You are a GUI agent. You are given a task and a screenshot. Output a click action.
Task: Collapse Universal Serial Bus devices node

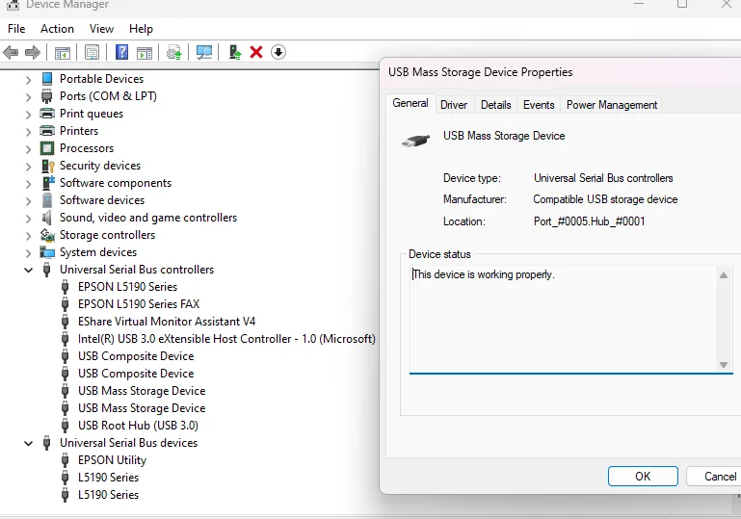[28, 444]
